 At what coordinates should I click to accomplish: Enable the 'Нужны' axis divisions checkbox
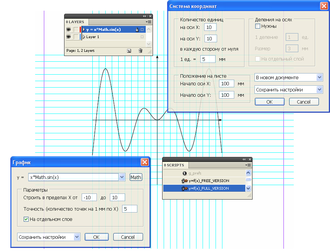(258, 26)
